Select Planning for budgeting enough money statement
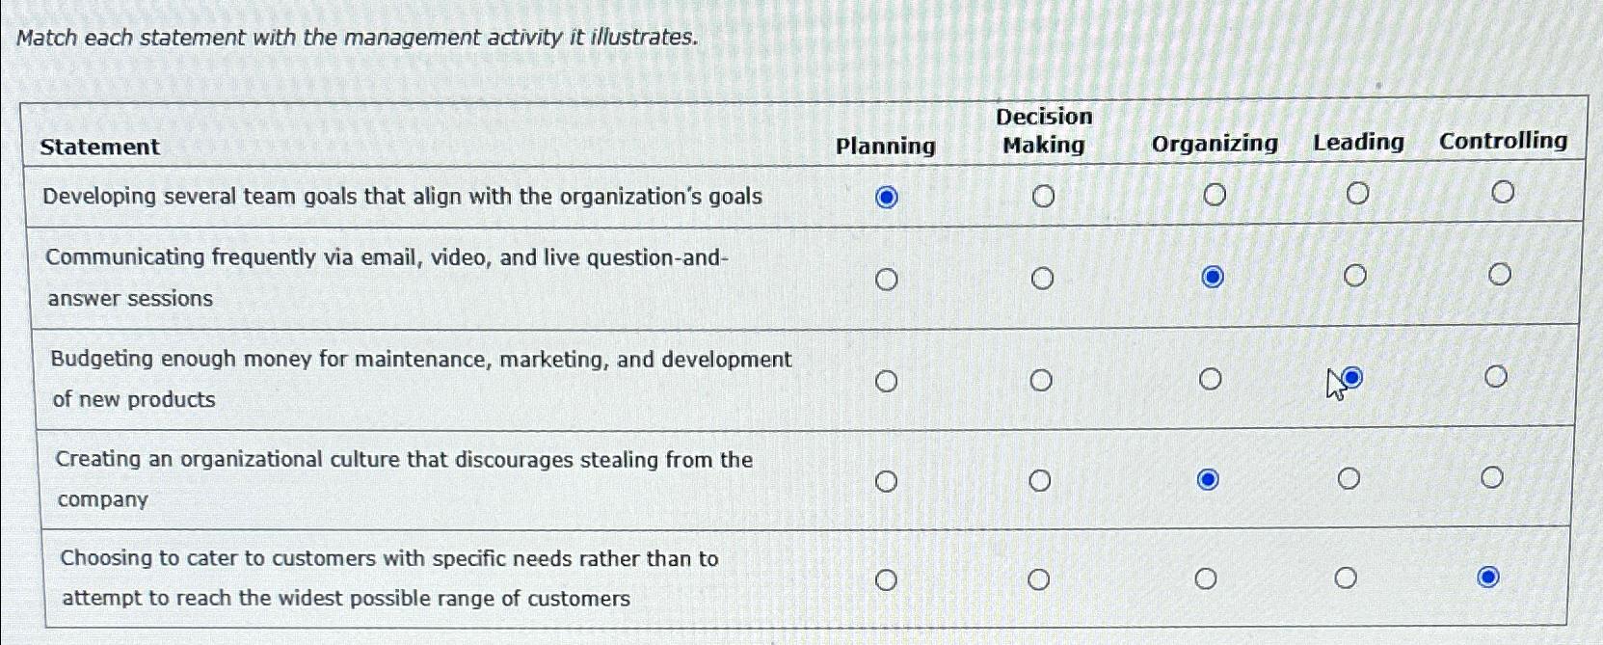Screen dimensions: 1603x645 [x=885, y=380]
